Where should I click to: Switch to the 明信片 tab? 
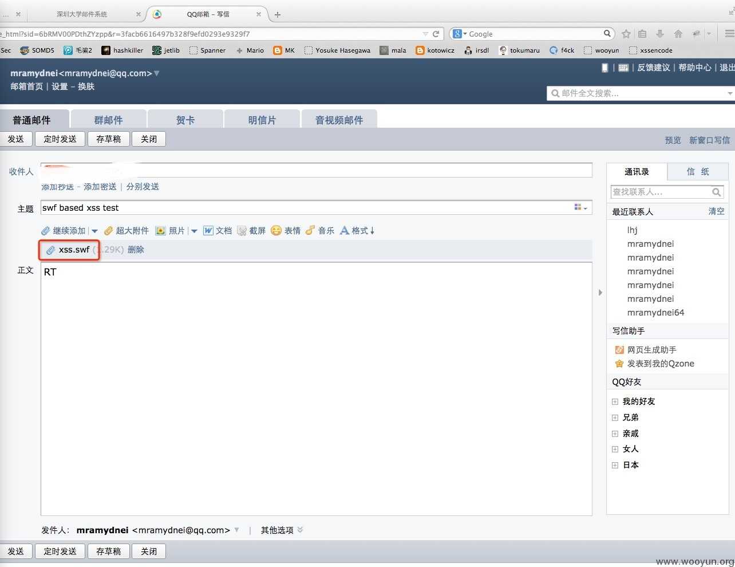point(262,119)
